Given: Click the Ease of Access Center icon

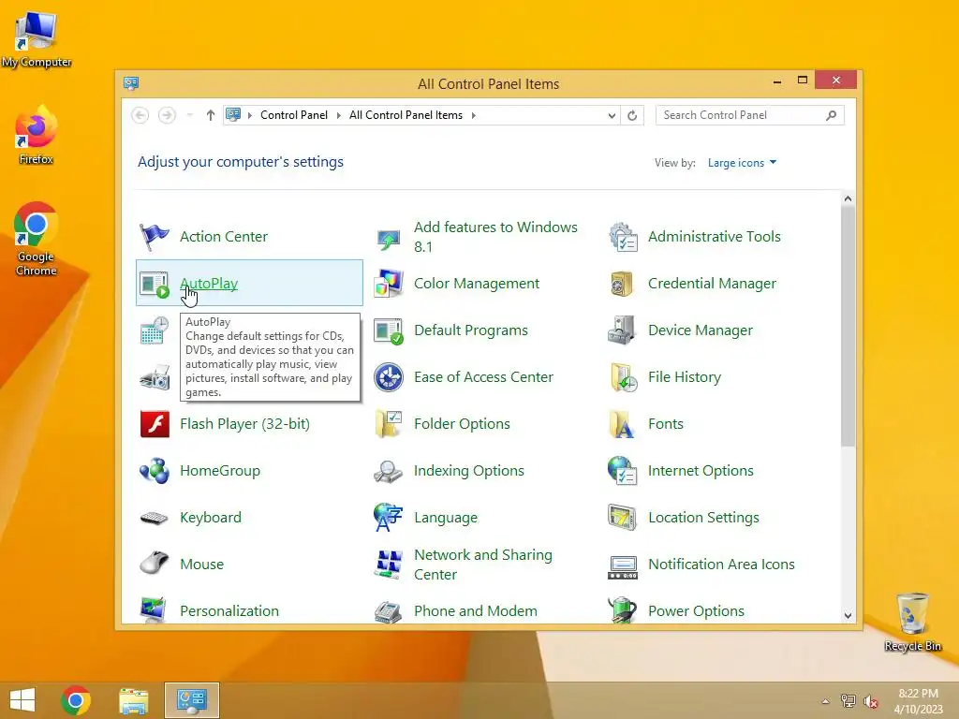Looking at the screenshot, I should click(x=389, y=377).
